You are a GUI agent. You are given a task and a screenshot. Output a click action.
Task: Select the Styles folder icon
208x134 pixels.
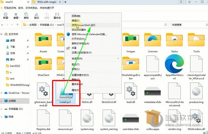[174, 40]
